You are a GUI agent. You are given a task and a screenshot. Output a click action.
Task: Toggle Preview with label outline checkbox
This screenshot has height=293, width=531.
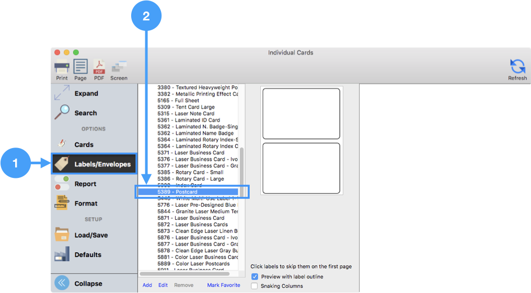[x=255, y=276]
